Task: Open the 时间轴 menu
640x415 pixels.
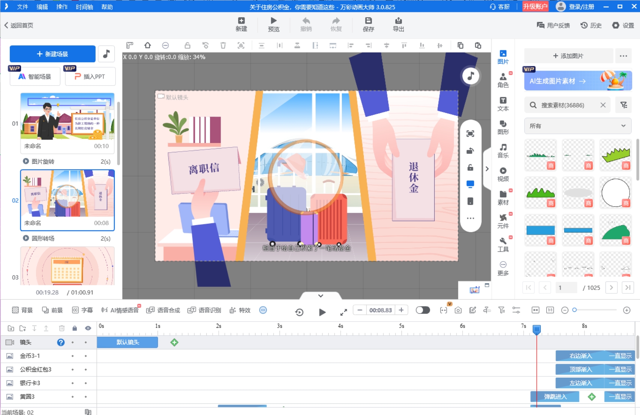Action: click(84, 7)
